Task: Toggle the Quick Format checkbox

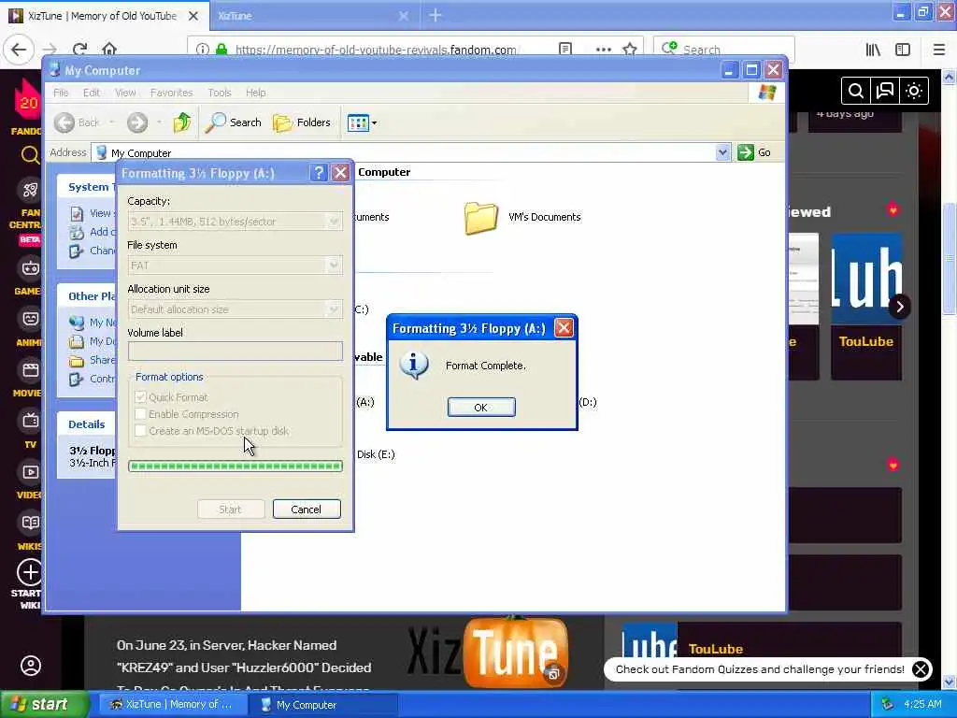Action: click(x=140, y=396)
